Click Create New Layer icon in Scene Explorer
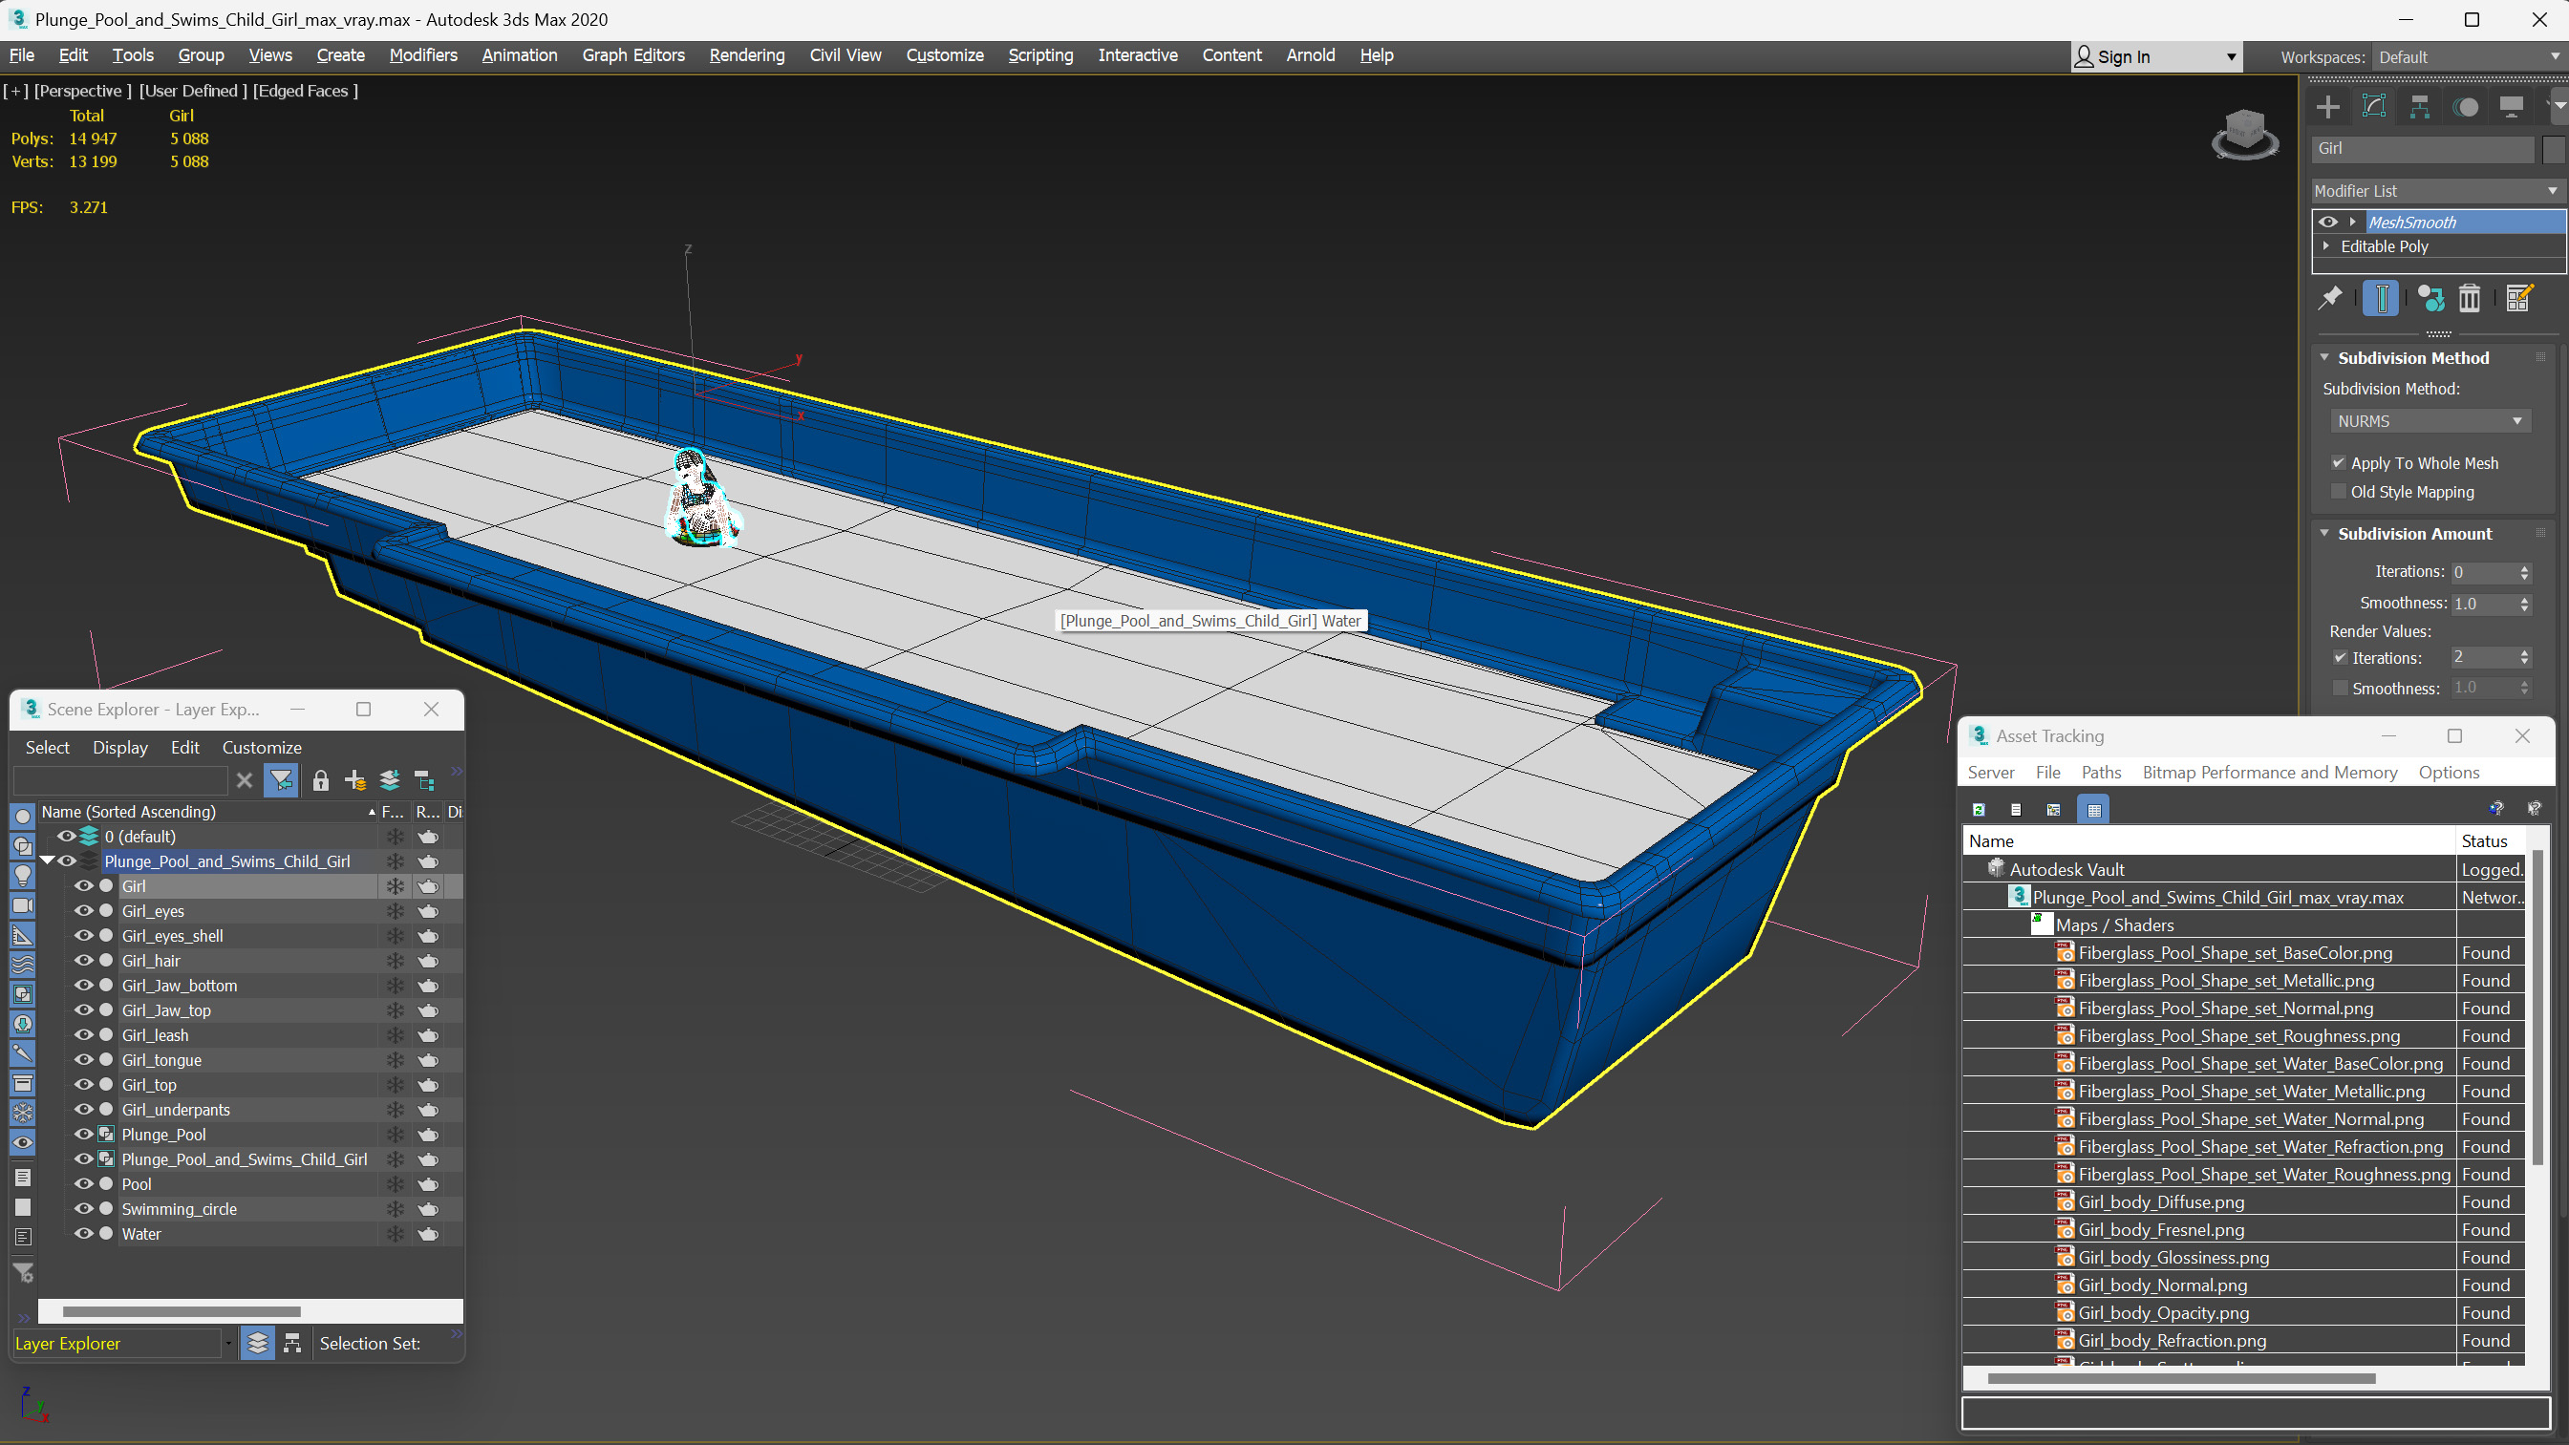2569x1445 pixels. (354, 780)
